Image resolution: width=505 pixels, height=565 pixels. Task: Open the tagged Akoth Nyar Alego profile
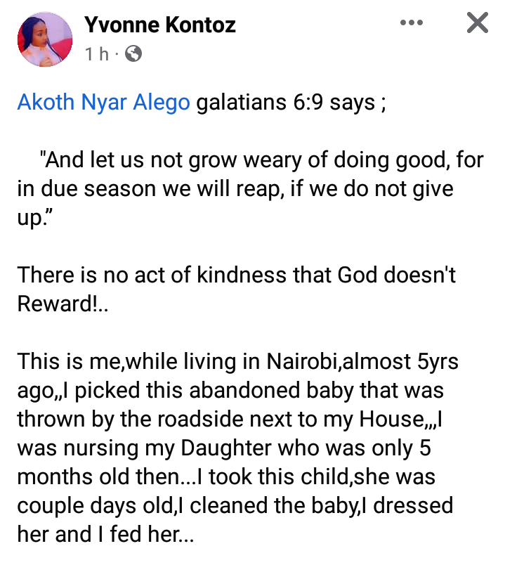104,102
